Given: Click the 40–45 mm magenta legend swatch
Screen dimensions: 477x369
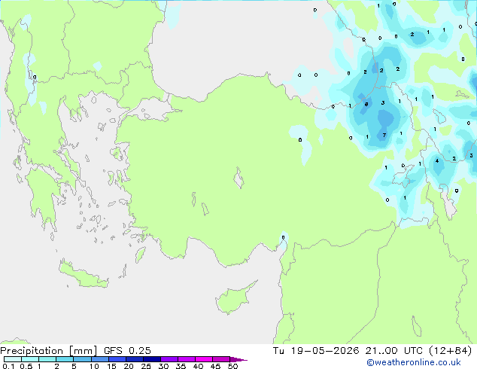Looking at the screenshot, I should coord(204,359).
